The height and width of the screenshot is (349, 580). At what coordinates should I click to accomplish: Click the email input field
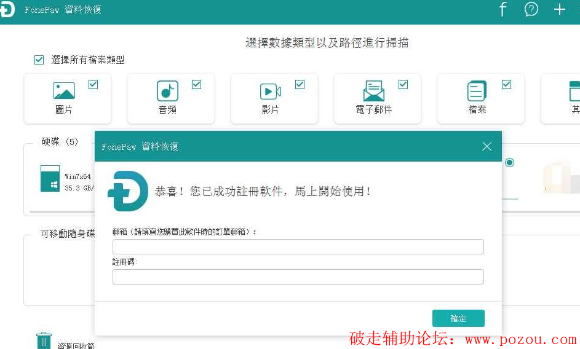[x=298, y=246]
